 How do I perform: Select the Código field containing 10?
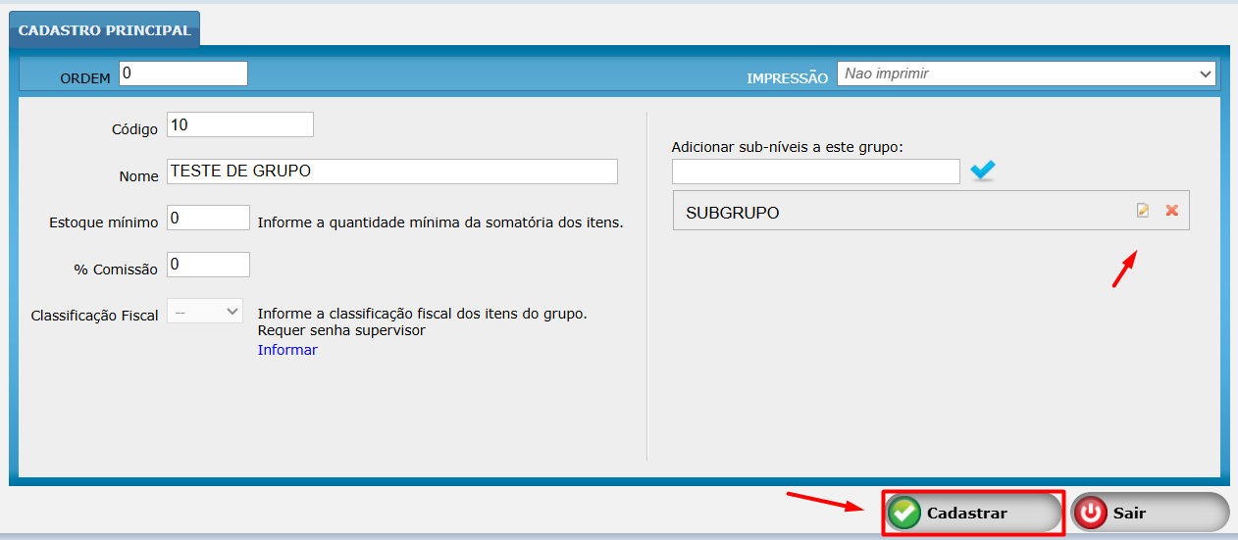click(x=240, y=124)
